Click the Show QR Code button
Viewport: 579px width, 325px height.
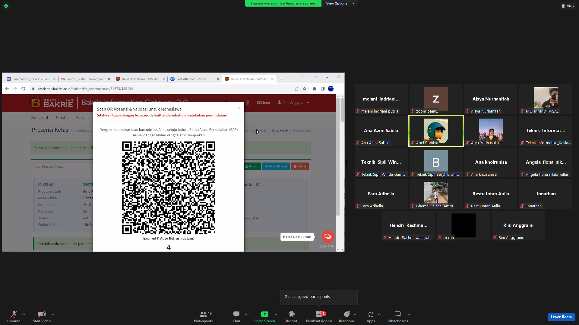pyautogui.click(x=276, y=166)
